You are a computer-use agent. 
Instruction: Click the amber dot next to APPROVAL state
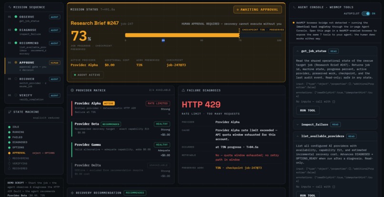pos(10,153)
